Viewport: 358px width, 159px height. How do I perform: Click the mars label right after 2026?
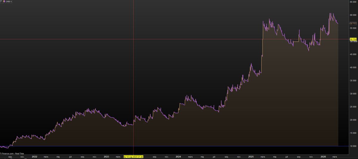(335, 157)
